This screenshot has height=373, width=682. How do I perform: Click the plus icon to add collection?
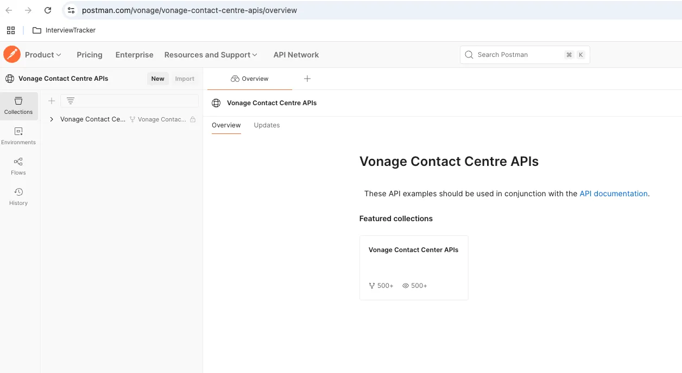(x=52, y=101)
